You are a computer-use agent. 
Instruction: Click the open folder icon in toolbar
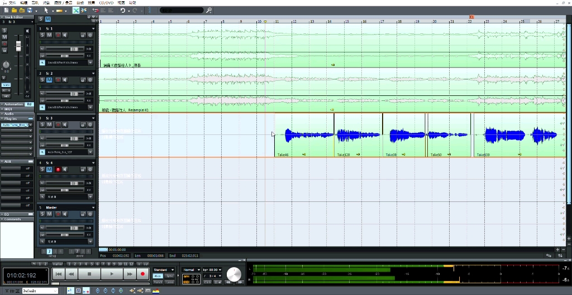click(14, 11)
